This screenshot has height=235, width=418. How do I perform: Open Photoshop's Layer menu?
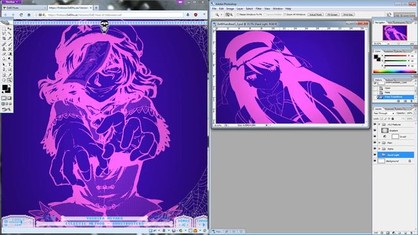[x=240, y=8]
